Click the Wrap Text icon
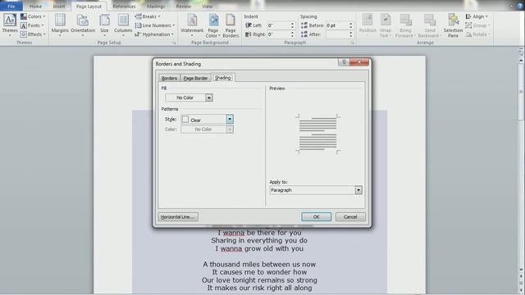Screen dimensions: 525x295 (386, 25)
